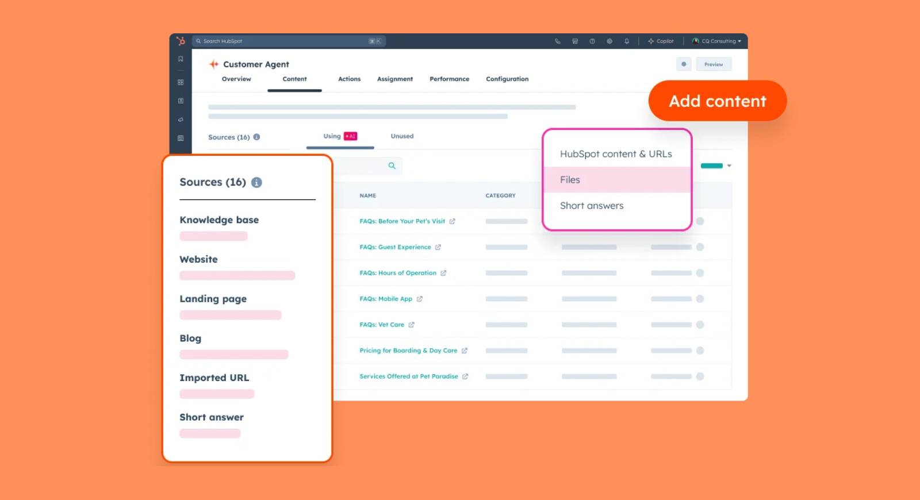Open the CQ Consulting account dropdown

pyautogui.click(x=716, y=41)
